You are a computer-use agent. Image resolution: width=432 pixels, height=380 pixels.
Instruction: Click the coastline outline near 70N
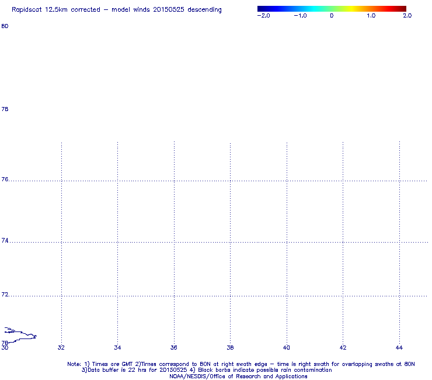pyautogui.click(x=20, y=335)
